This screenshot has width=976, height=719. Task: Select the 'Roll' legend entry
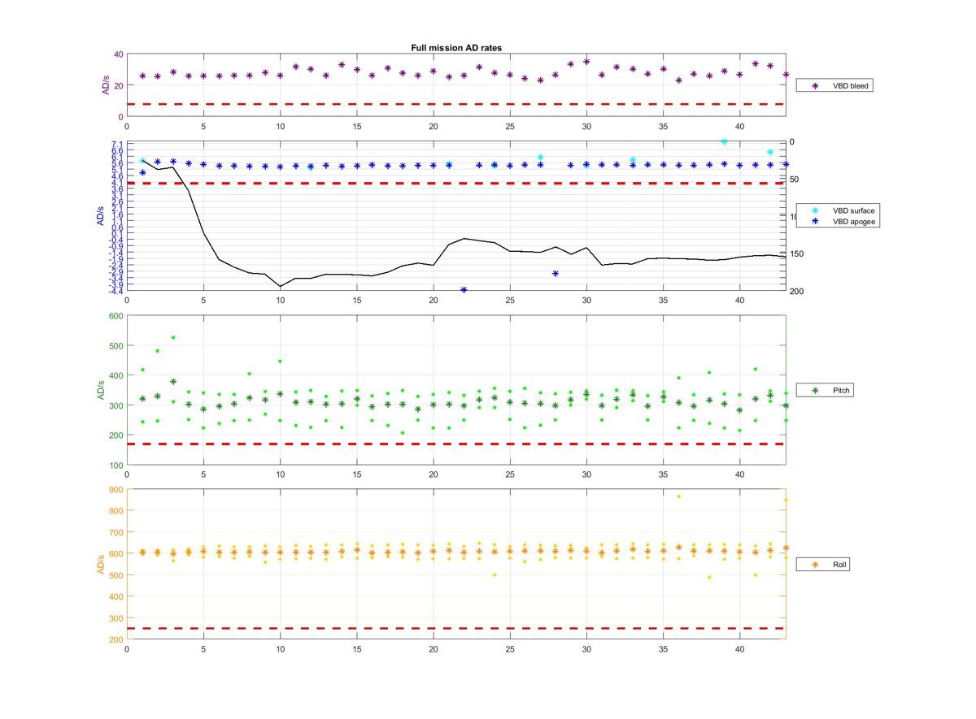point(825,564)
